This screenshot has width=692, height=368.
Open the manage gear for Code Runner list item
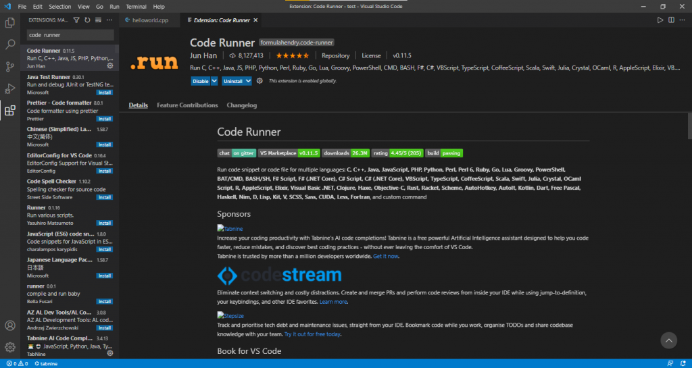click(x=110, y=65)
